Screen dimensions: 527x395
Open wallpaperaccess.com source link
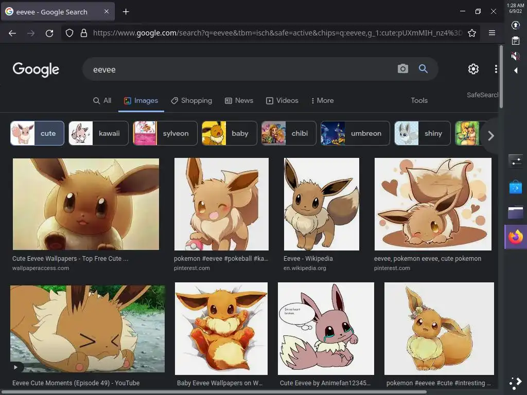point(41,268)
